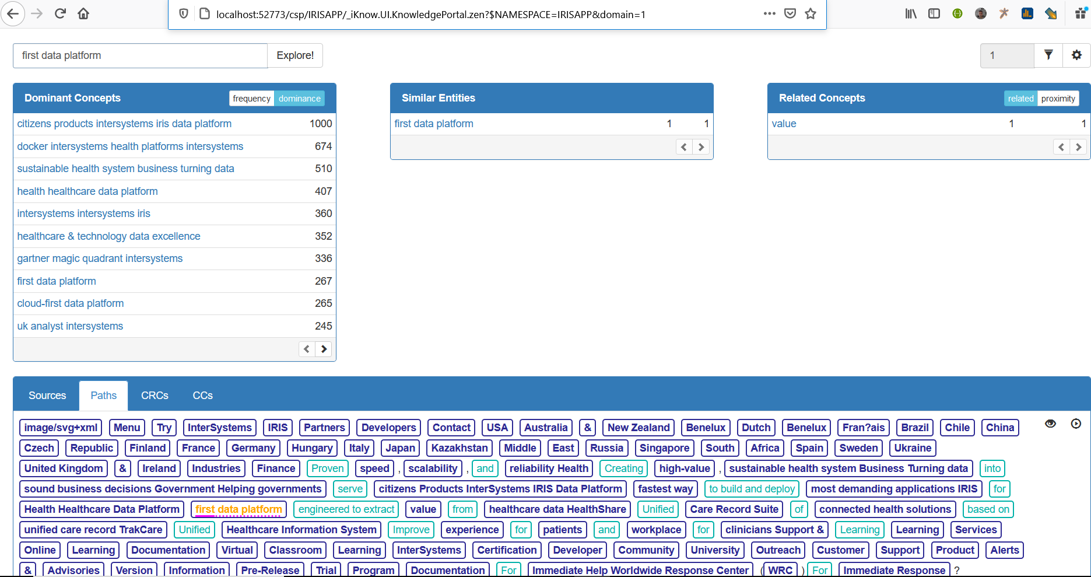Open value in Related Concepts
Viewport: 1091px width, 577px height.
(784, 124)
